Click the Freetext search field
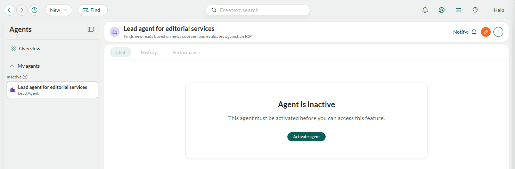The height and width of the screenshot is (169, 515). 258,10
